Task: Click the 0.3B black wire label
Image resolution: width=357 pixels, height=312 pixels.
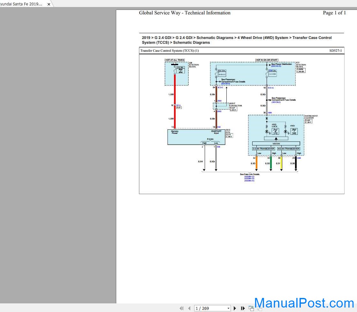Action: [x=292, y=163]
